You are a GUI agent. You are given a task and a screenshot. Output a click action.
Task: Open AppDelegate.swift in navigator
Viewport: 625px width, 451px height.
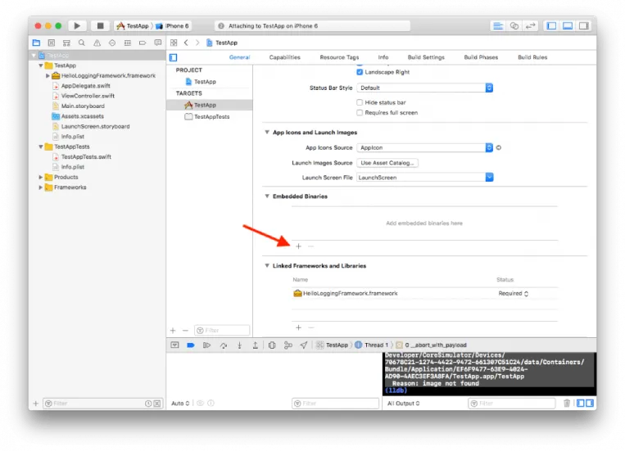85,86
